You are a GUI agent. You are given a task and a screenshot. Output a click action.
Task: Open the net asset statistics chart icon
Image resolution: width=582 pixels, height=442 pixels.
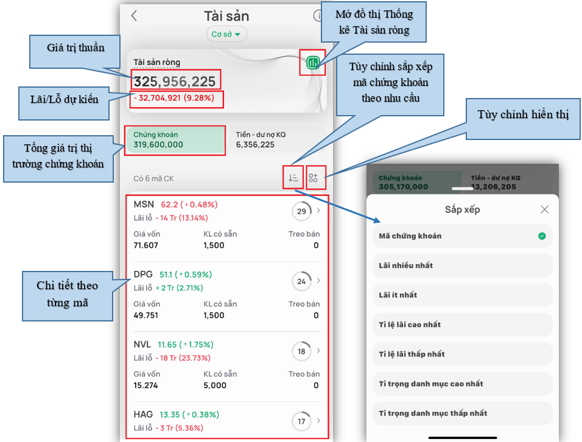pos(313,62)
